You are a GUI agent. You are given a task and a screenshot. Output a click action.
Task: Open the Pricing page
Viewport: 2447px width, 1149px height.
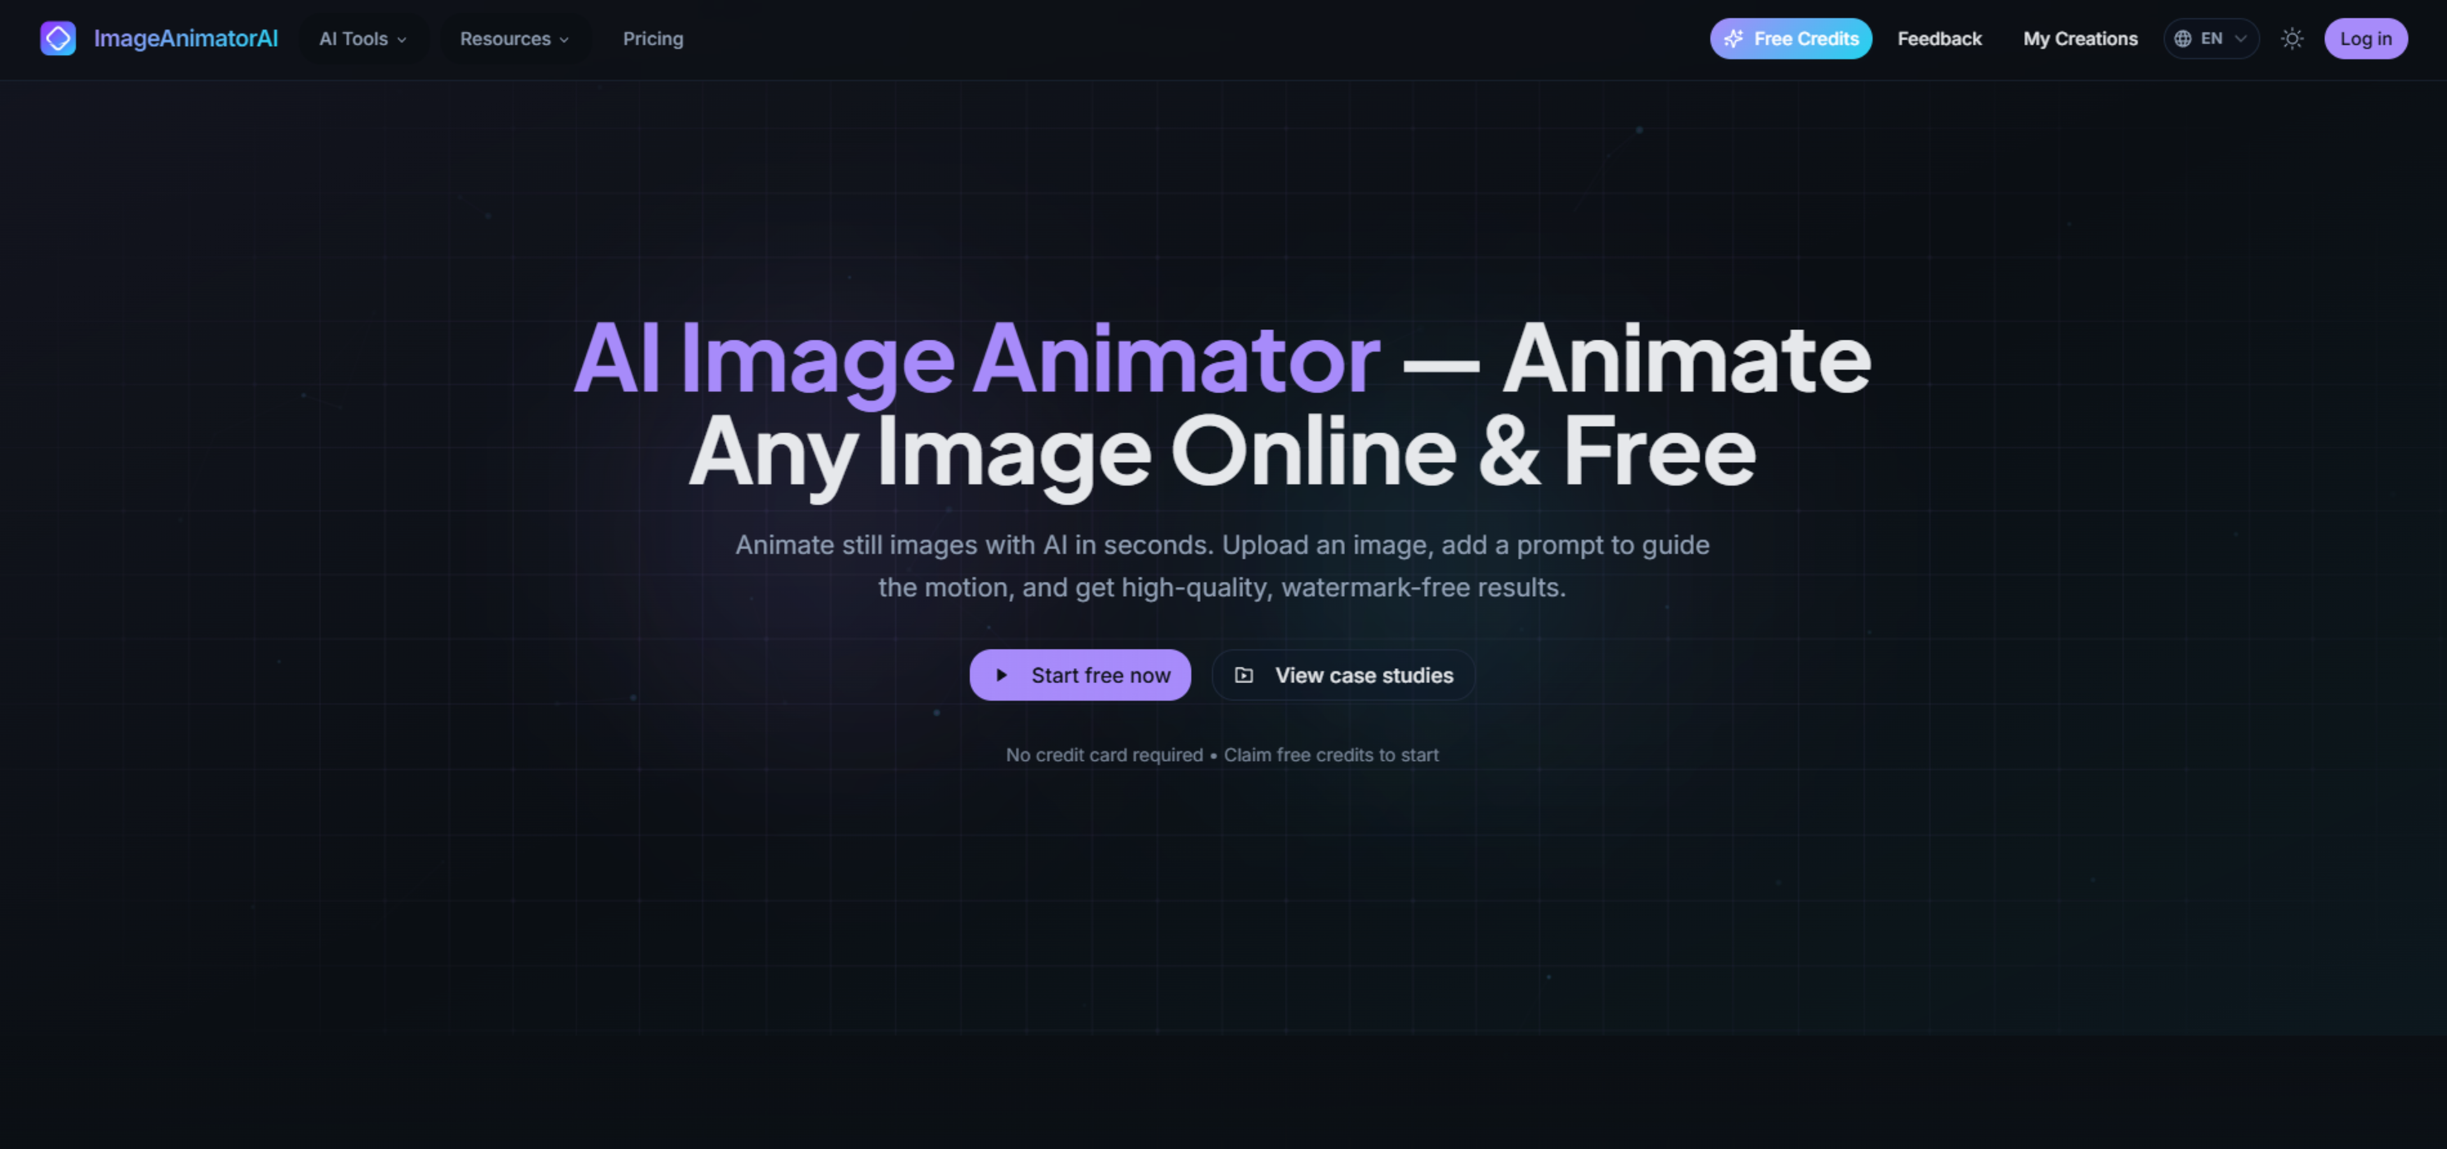653,39
